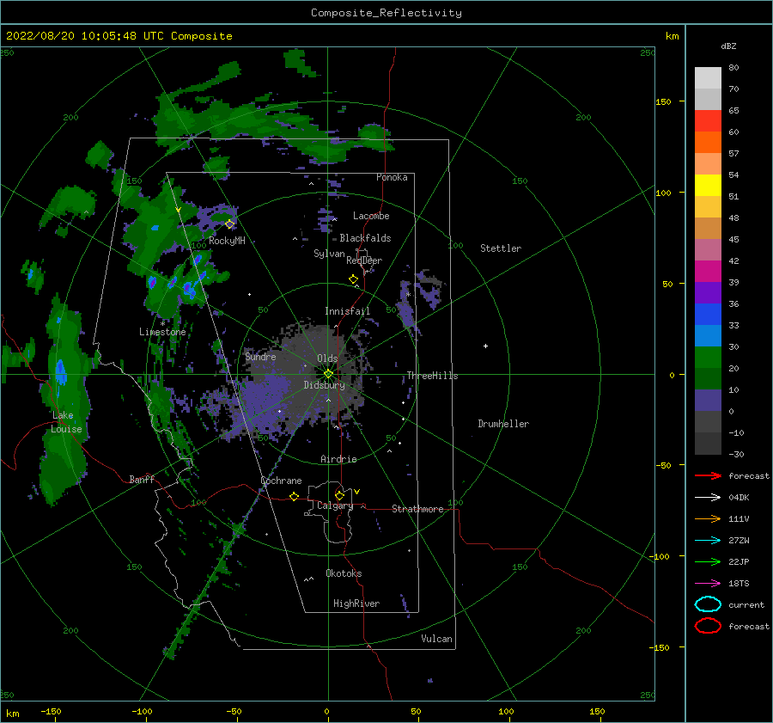The height and width of the screenshot is (723, 773).
Task: Pick the bright green 20-30 dBZ swatch
Action: 708,358
